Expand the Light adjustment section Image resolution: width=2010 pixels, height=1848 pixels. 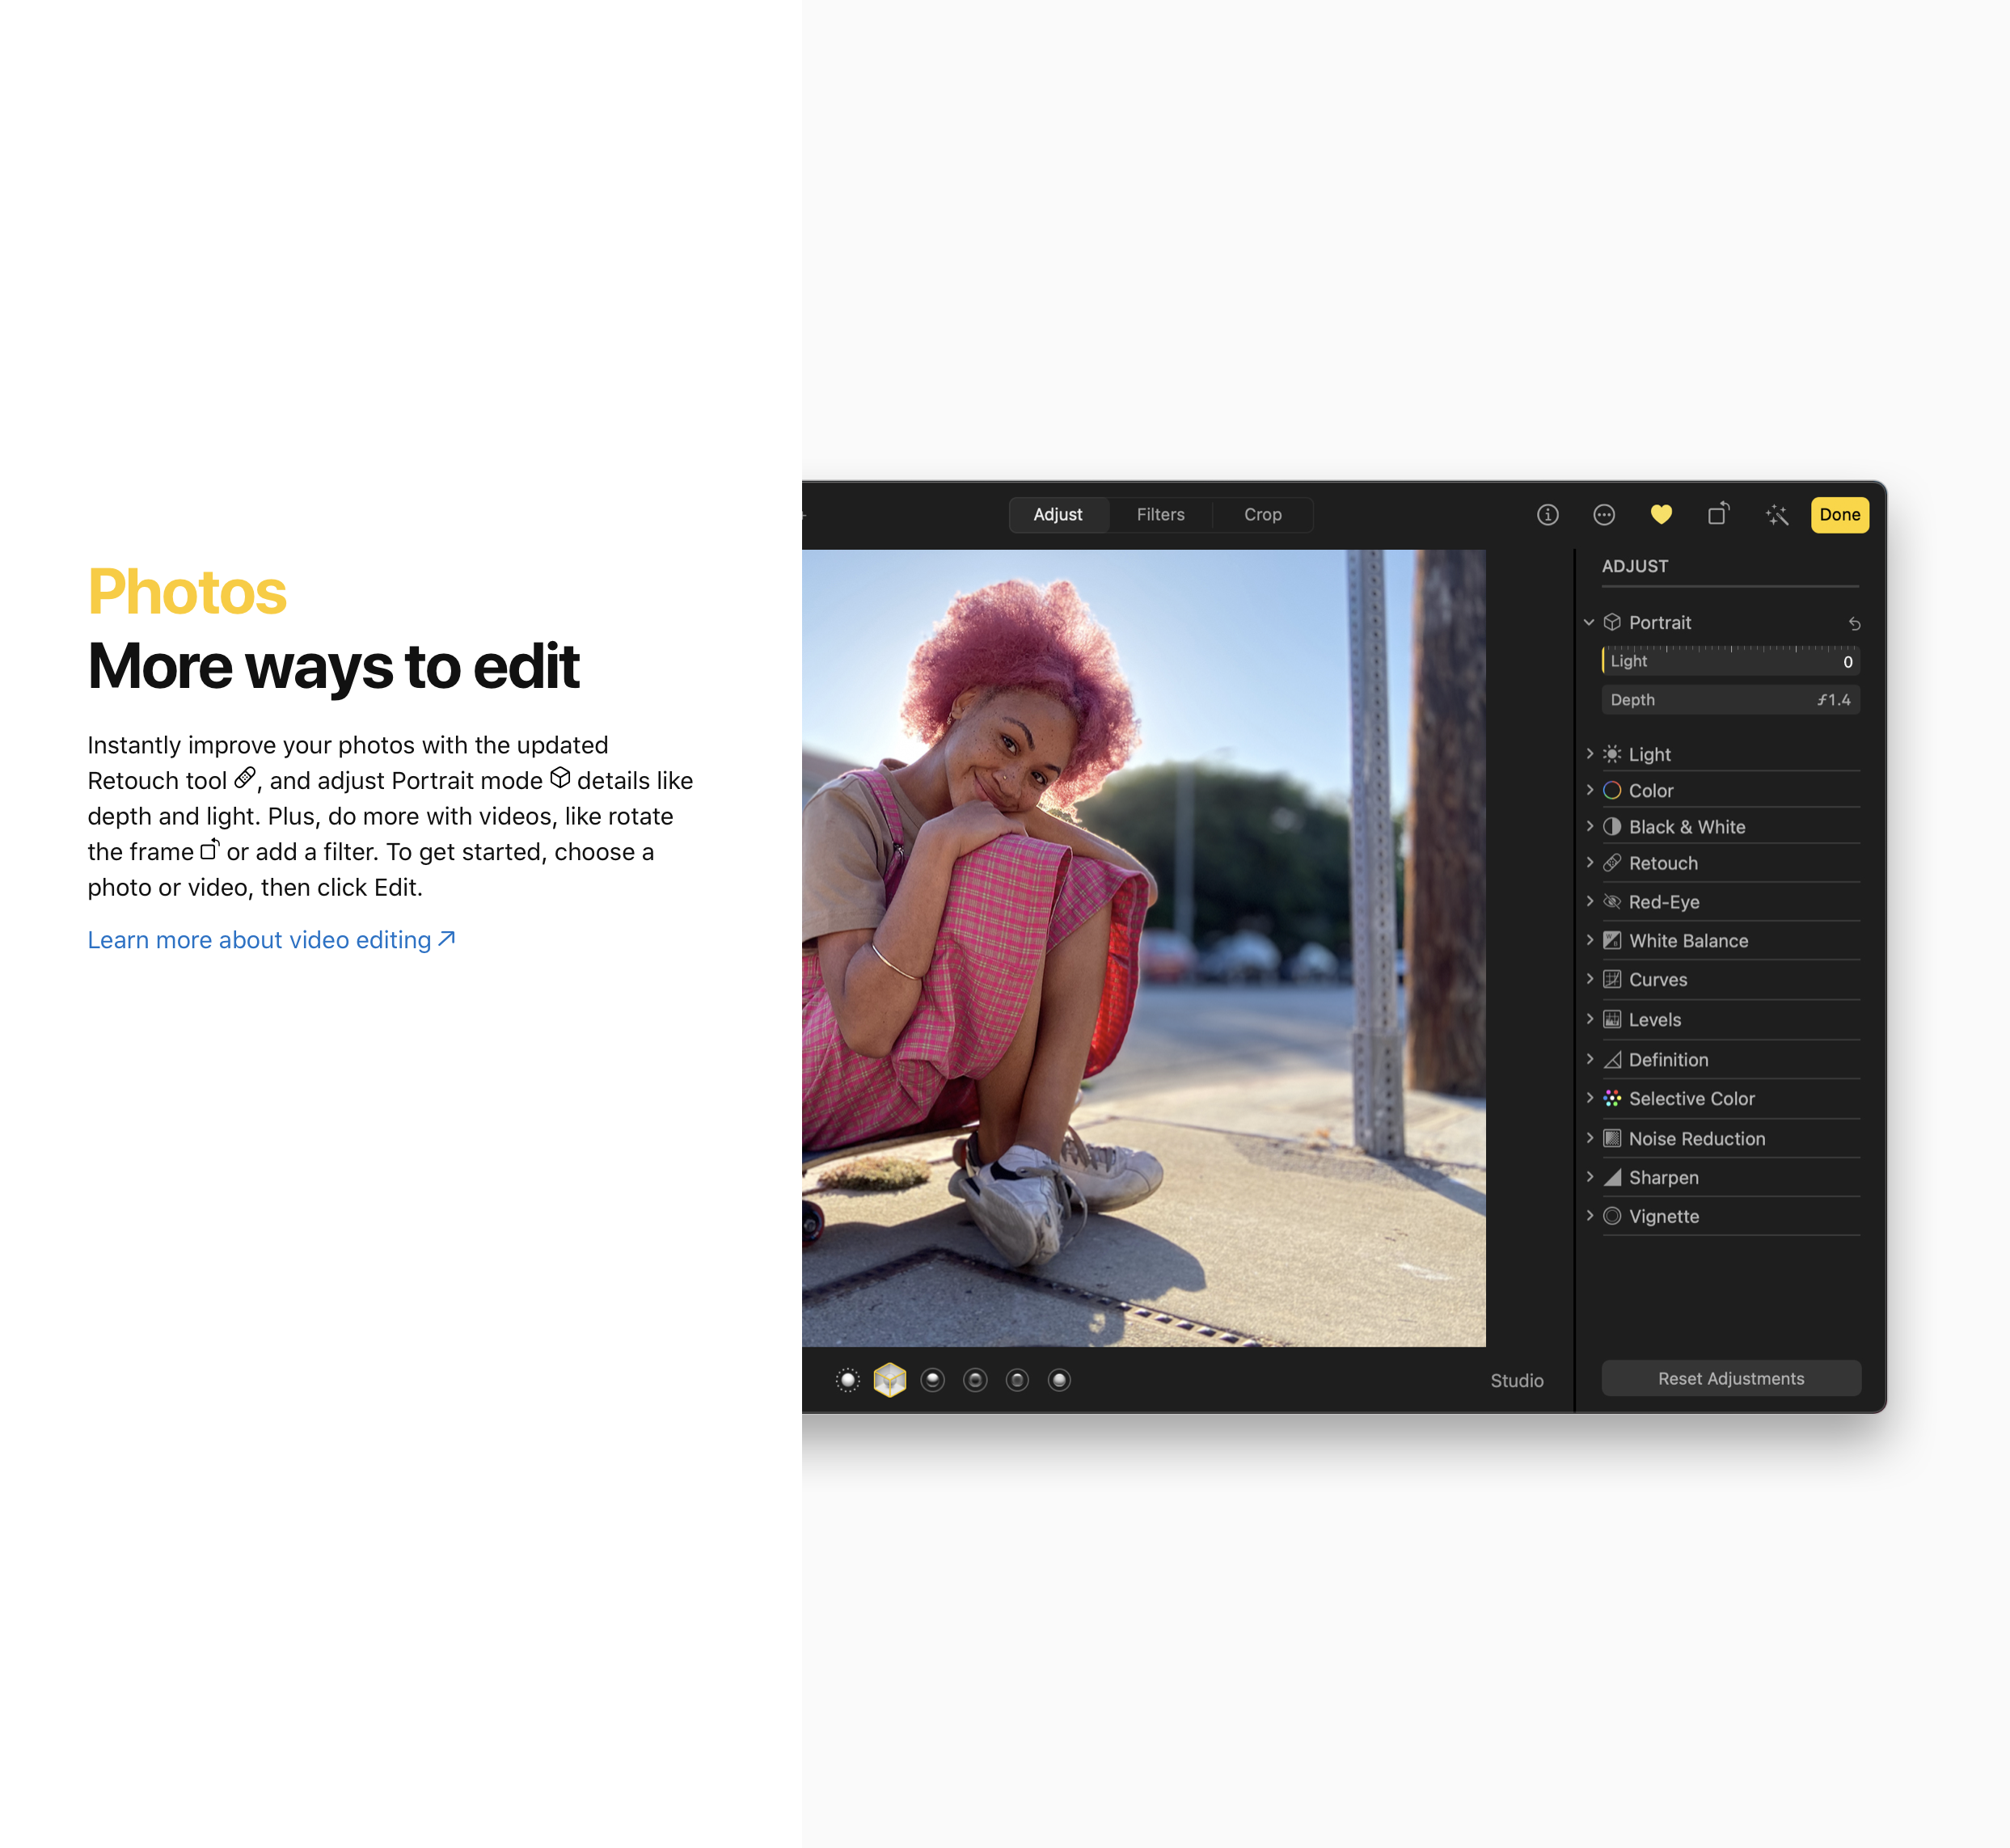1589,754
